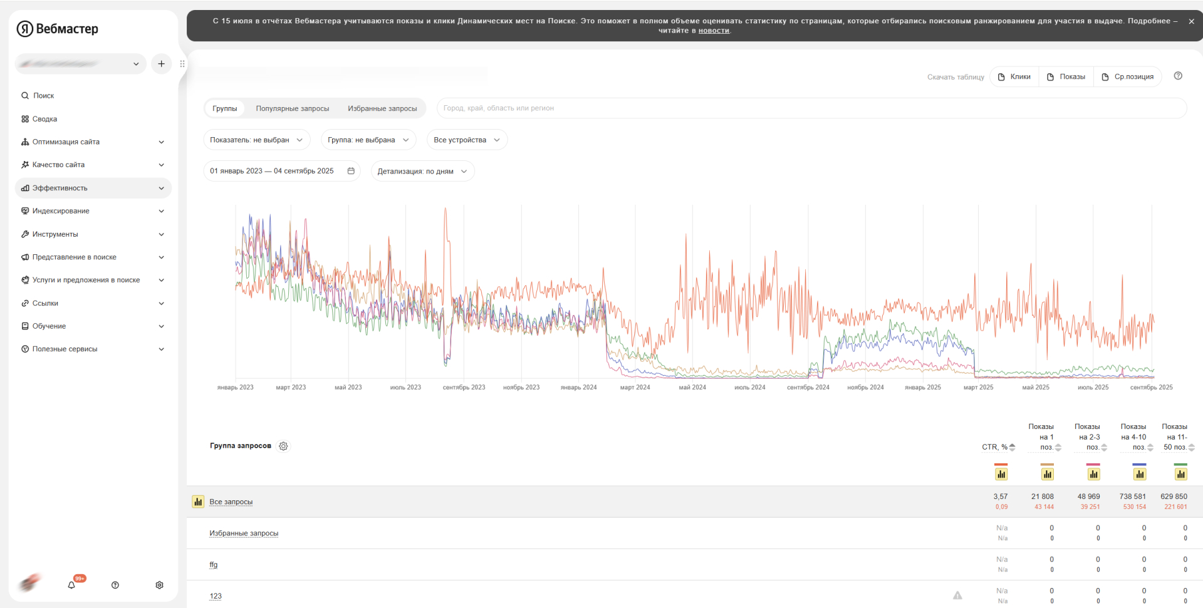Switch to Популярные запросы tab
This screenshot has height=608, width=1203.
point(292,108)
